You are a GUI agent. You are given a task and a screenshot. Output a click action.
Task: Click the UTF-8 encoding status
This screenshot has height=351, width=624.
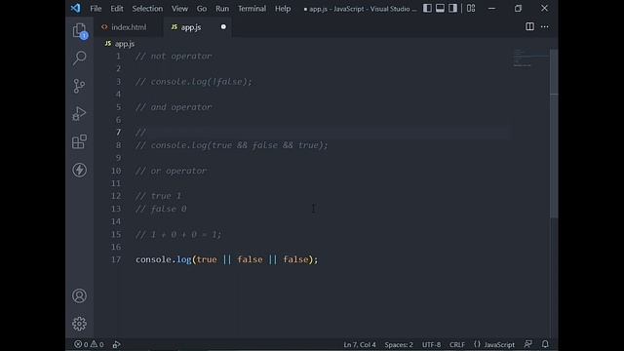[x=431, y=344]
